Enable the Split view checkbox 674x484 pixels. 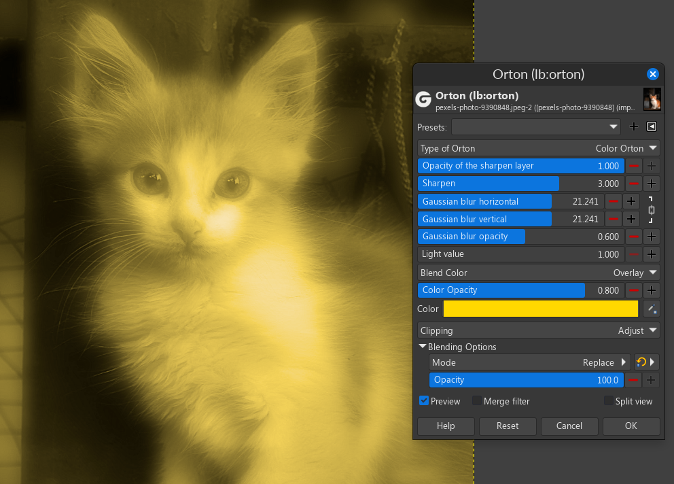click(x=609, y=401)
